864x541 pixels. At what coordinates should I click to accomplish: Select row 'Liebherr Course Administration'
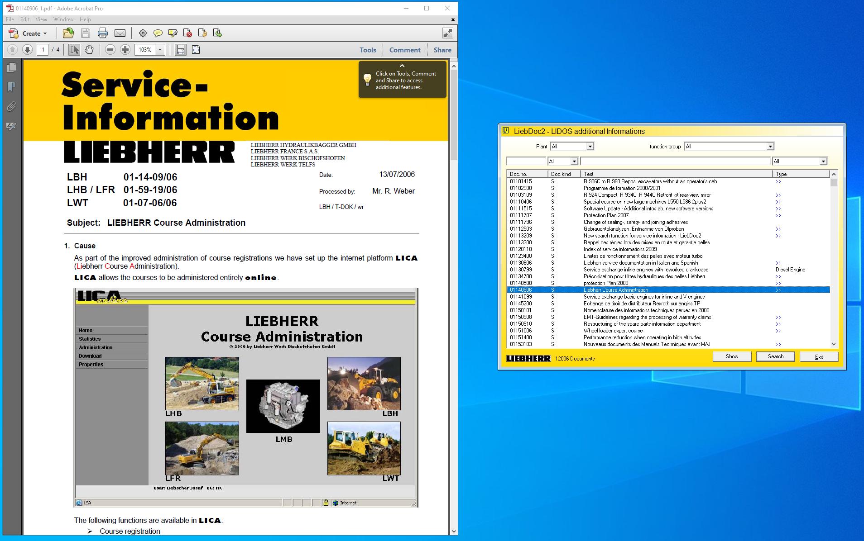[x=668, y=290]
